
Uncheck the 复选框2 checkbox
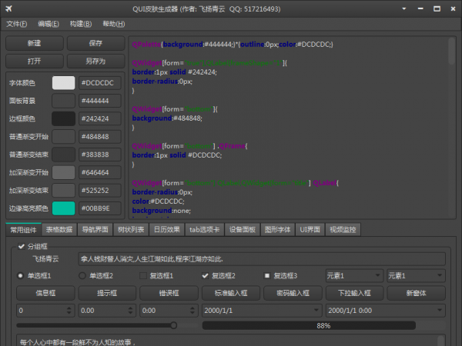tap(205, 276)
